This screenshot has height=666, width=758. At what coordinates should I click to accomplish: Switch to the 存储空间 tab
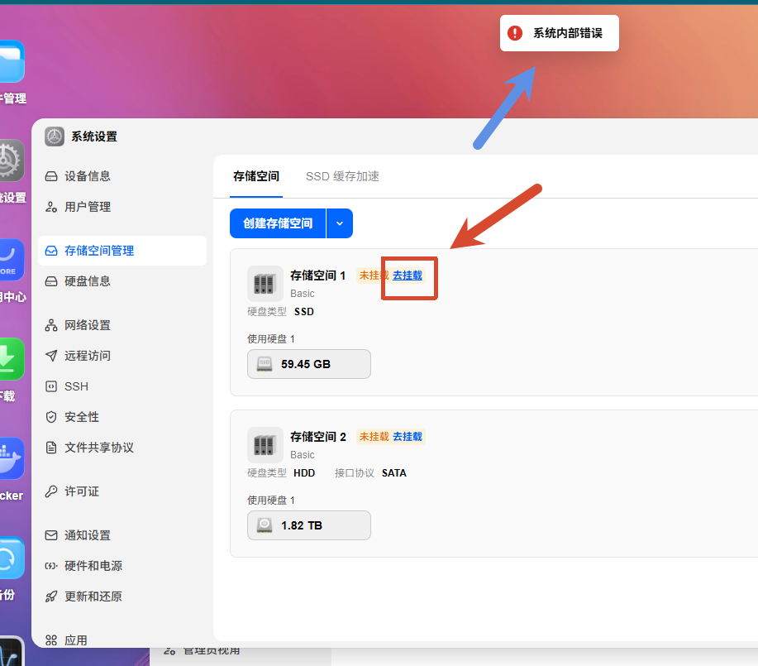(x=256, y=176)
